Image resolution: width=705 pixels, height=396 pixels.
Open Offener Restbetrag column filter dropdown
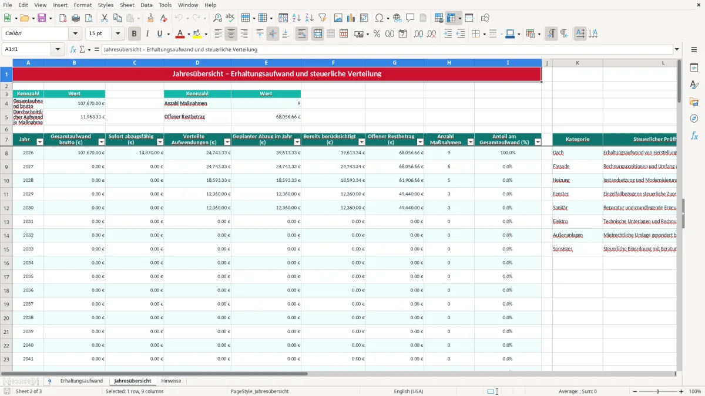[x=420, y=142]
